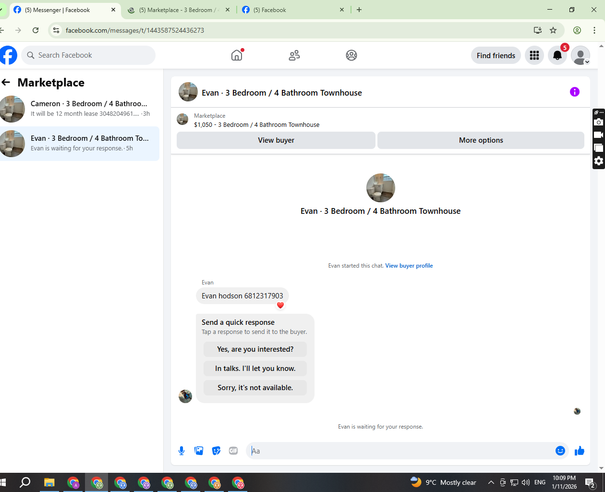
Task: Click the message 'Evan hodson 6812317903'
Action: (242, 296)
